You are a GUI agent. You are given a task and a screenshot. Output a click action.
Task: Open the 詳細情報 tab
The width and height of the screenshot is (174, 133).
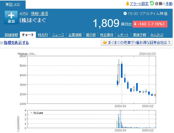pos(11,35)
